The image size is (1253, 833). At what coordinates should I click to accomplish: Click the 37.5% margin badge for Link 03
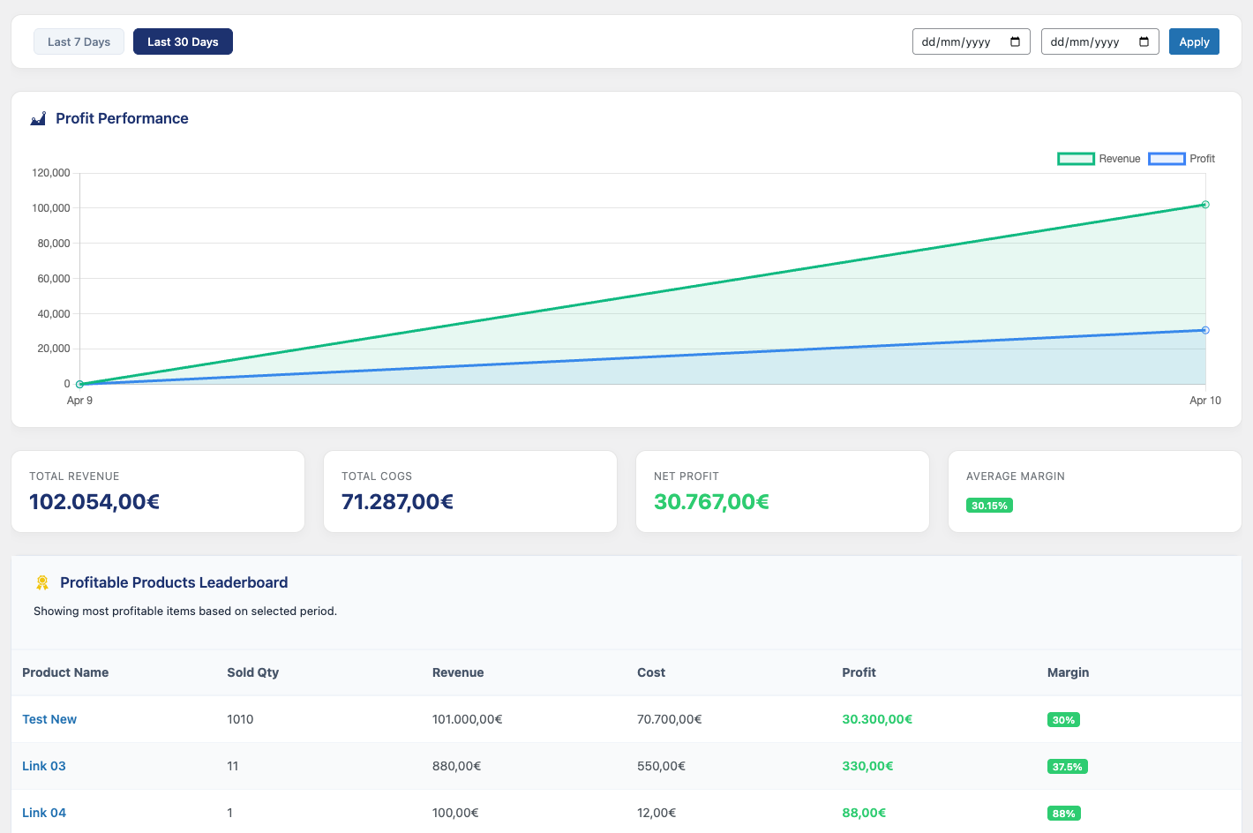pos(1067,767)
